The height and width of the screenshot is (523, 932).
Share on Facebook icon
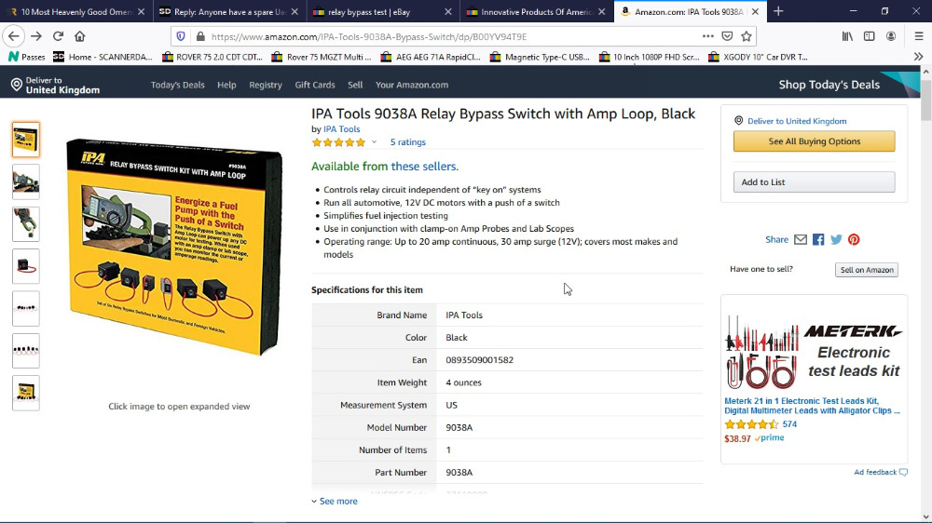point(818,240)
